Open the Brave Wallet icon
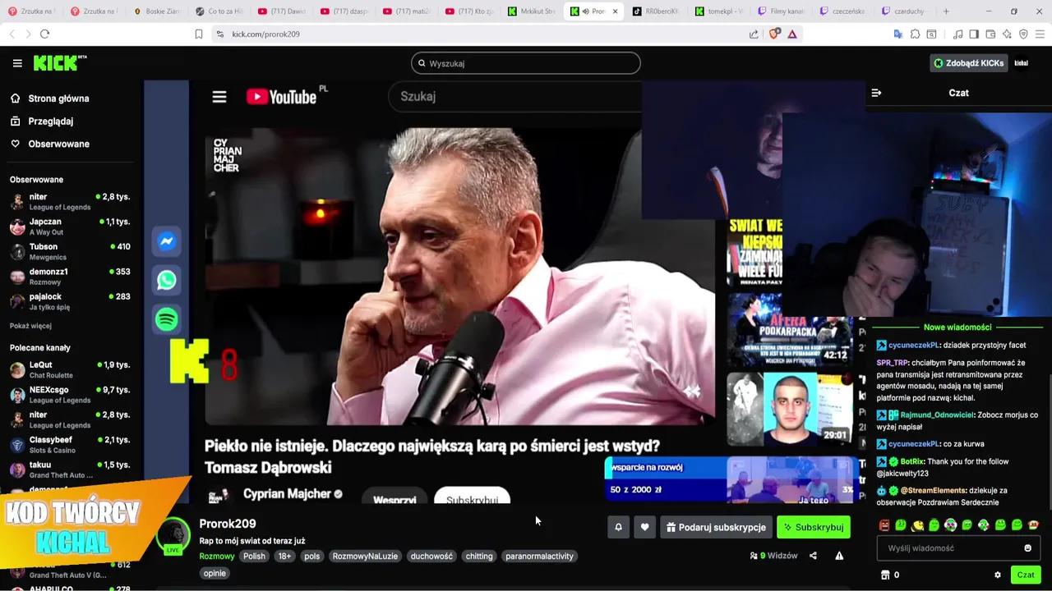1052x591 pixels. [990, 34]
